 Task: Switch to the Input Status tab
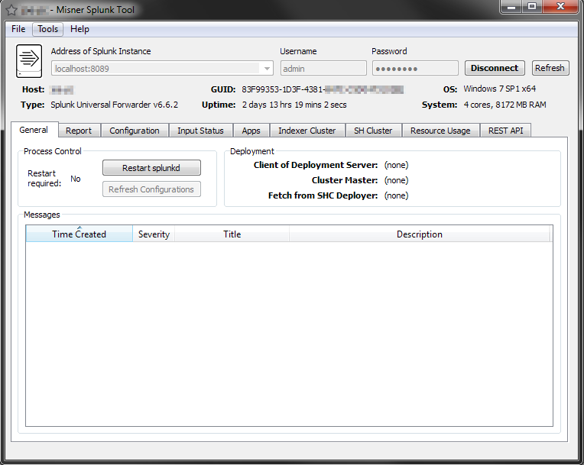click(x=200, y=131)
